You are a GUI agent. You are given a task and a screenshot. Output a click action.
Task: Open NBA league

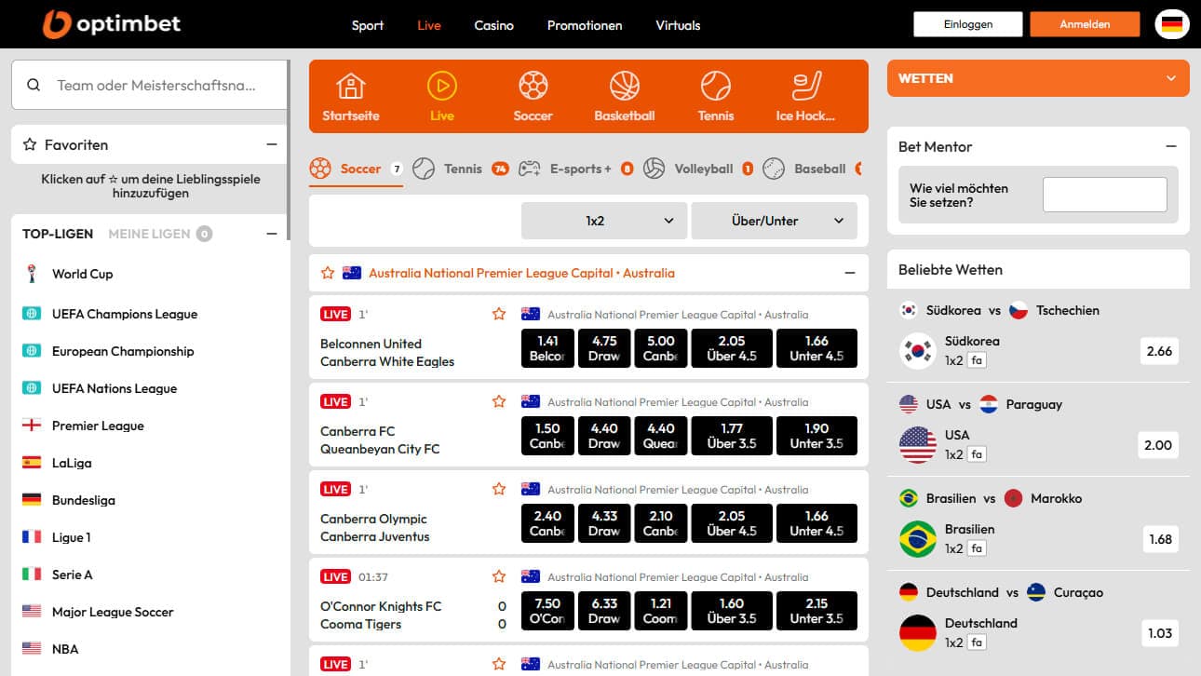click(65, 649)
